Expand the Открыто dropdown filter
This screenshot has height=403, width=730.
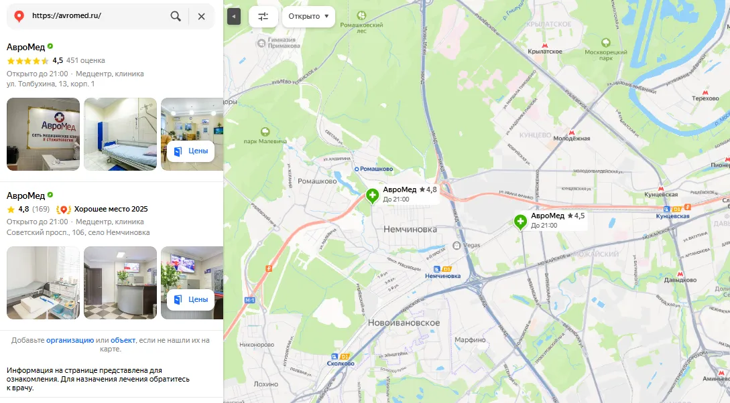coord(308,16)
